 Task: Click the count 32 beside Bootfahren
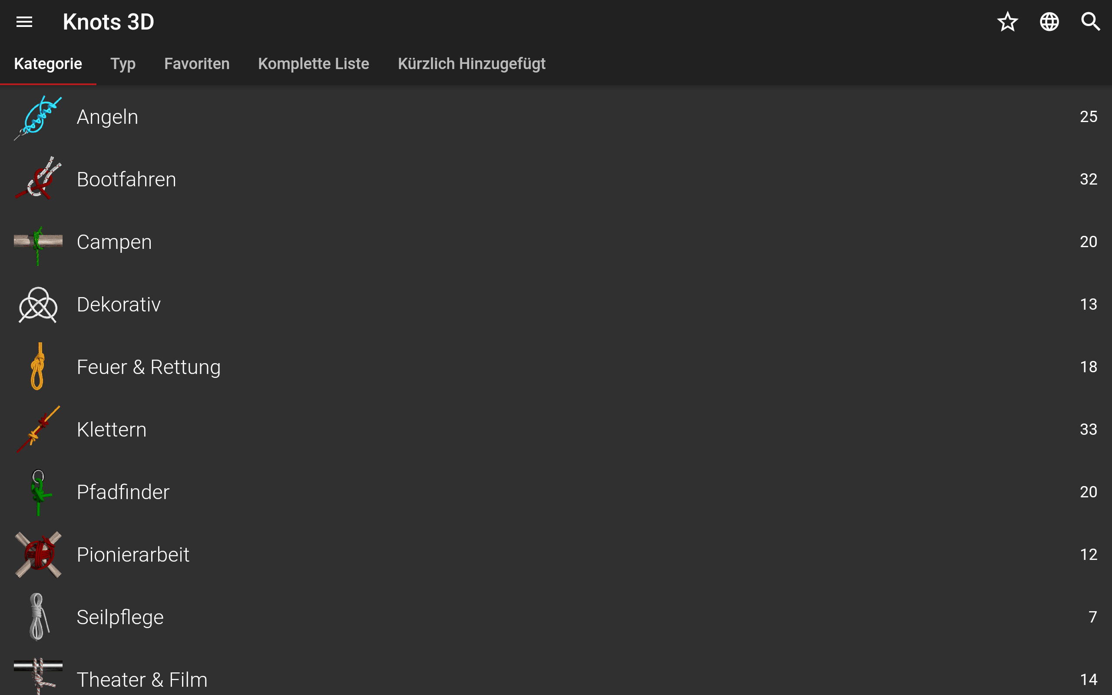1088,179
